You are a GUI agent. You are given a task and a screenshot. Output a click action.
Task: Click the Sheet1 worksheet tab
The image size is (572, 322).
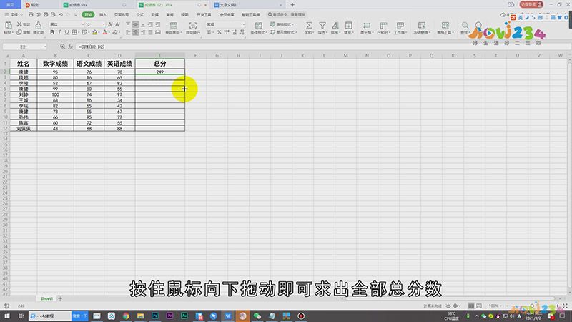coord(46,298)
